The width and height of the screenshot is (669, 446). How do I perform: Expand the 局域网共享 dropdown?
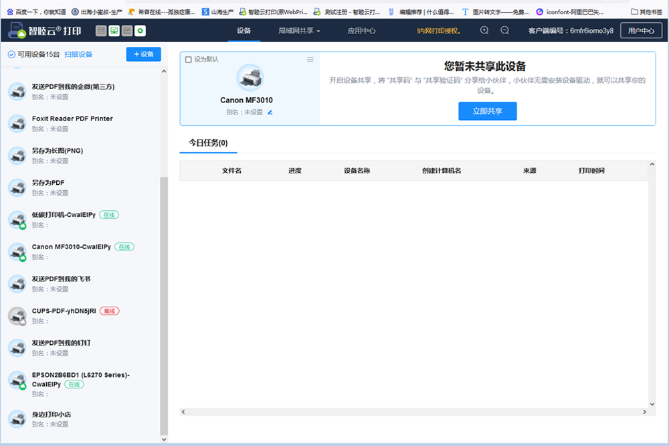299,31
